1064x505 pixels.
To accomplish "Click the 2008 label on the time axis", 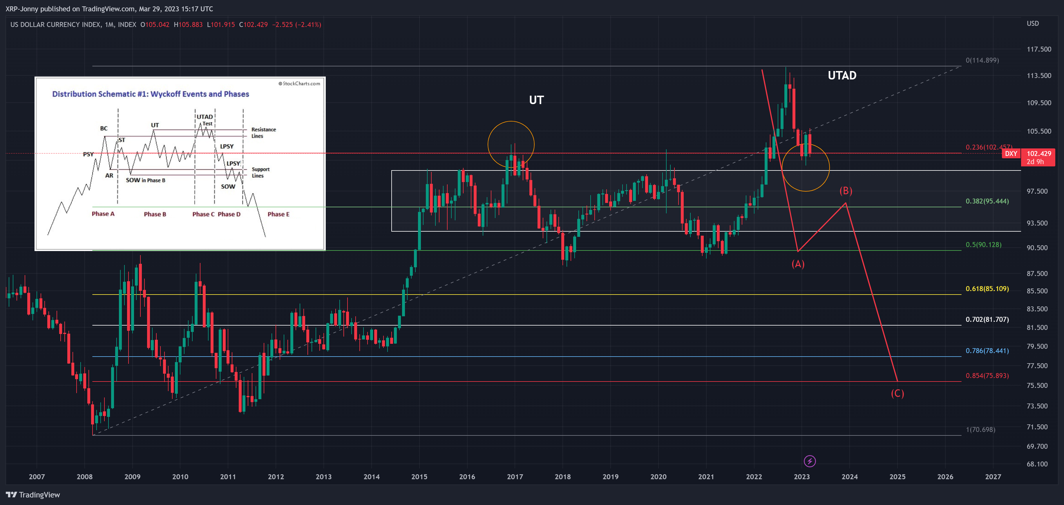I will click(85, 477).
